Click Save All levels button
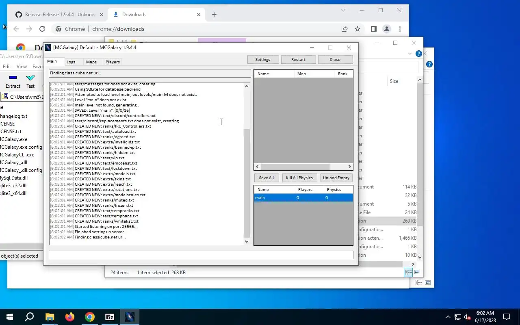 266,178
